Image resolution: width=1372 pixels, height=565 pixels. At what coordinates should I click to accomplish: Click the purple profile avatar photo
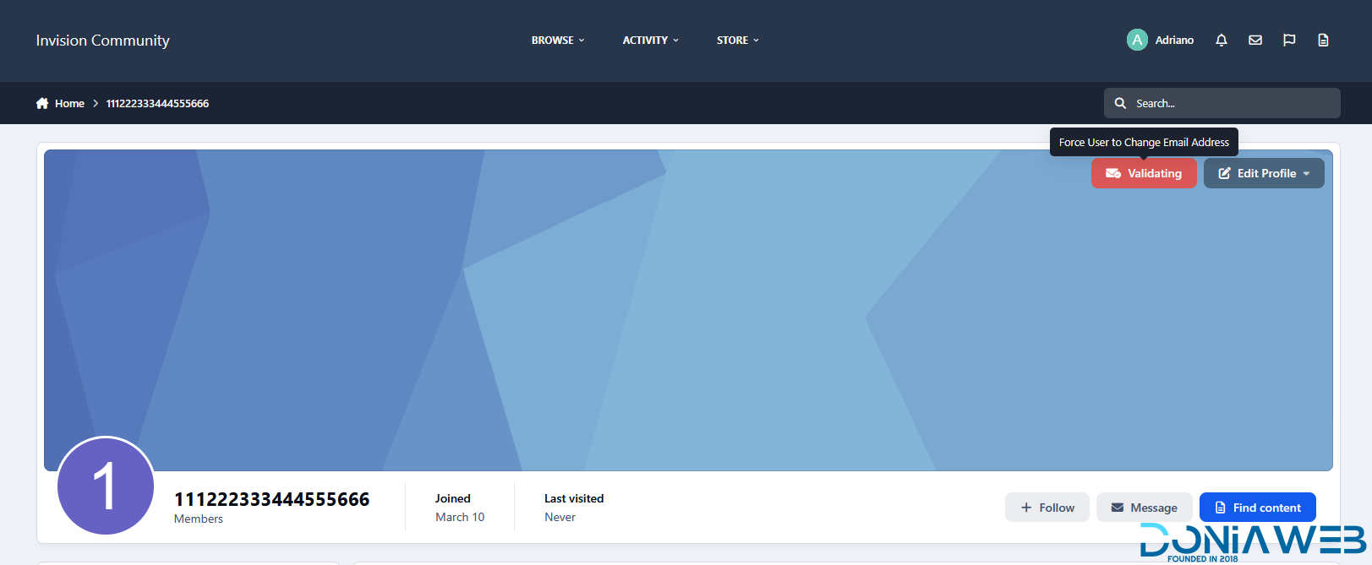pos(106,486)
